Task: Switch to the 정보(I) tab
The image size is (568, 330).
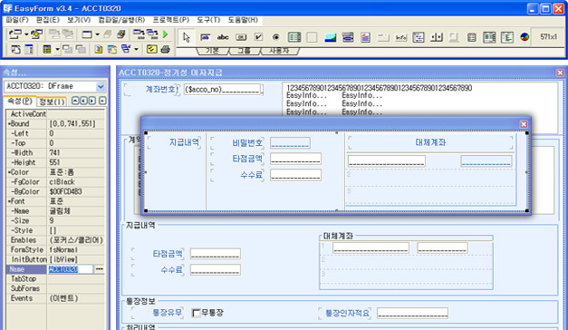Action: coord(53,102)
